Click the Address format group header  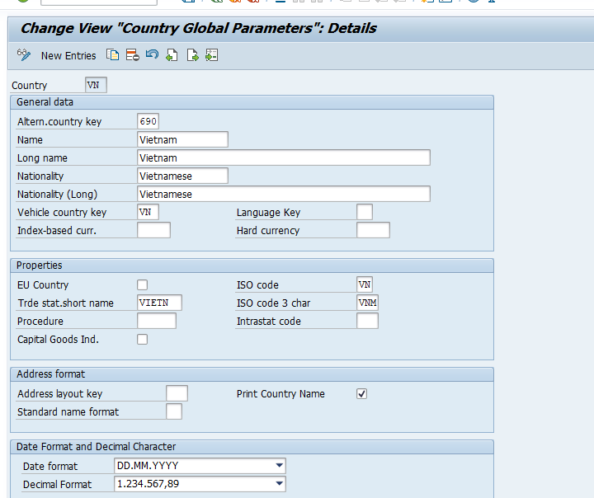[252, 374]
